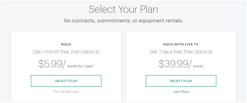Screen dimensions: 247x103
Task: Click 'Get 1 month free' promo text
Action: click(66, 52)
